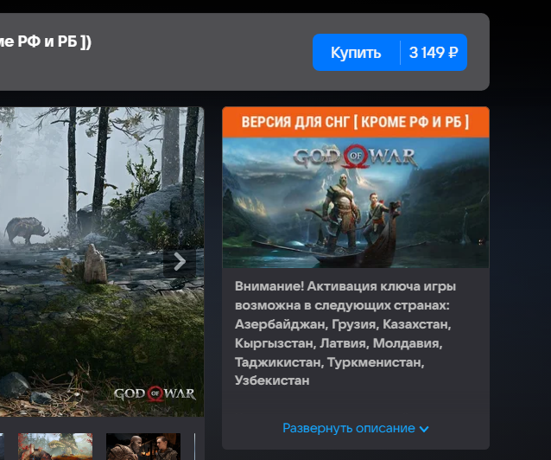
Task: Click 'Кыргызстан, Латвия, Молдавия,' text line
Action: pyautogui.click(x=339, y=343)
